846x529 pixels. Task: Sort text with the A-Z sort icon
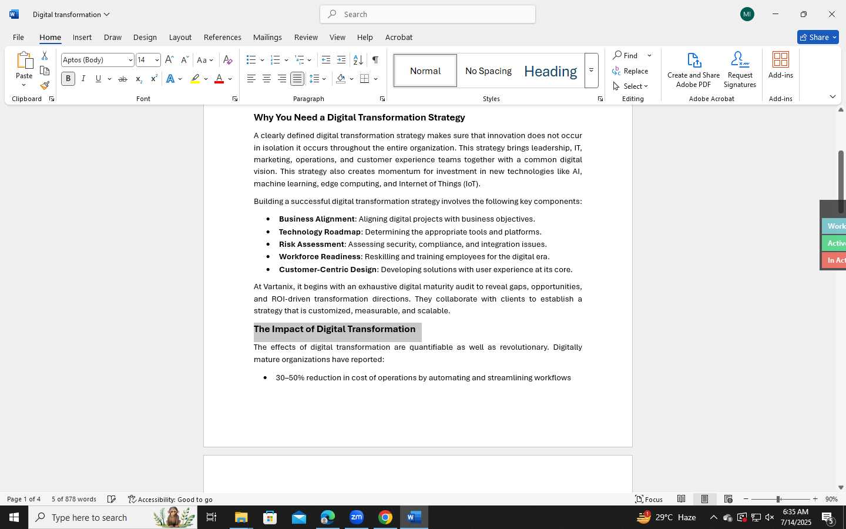tap(358, 60)
